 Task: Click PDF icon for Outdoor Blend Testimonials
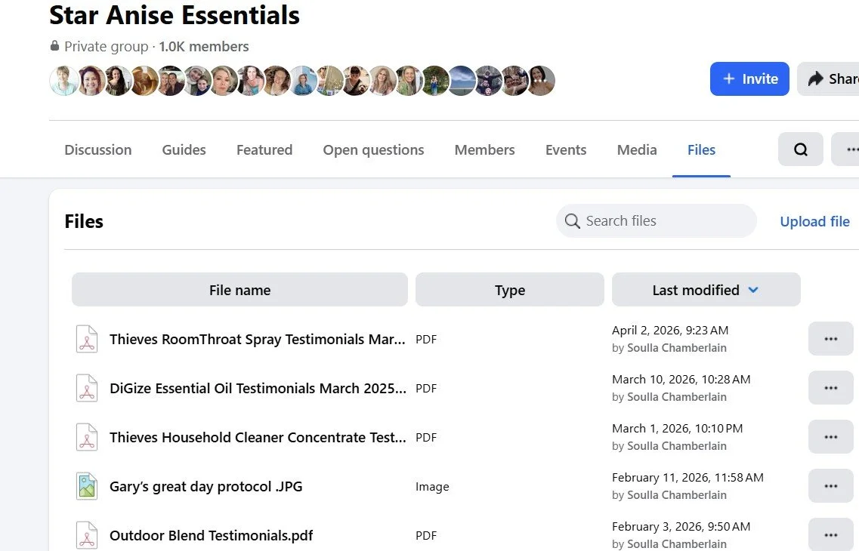coord(88,535)
